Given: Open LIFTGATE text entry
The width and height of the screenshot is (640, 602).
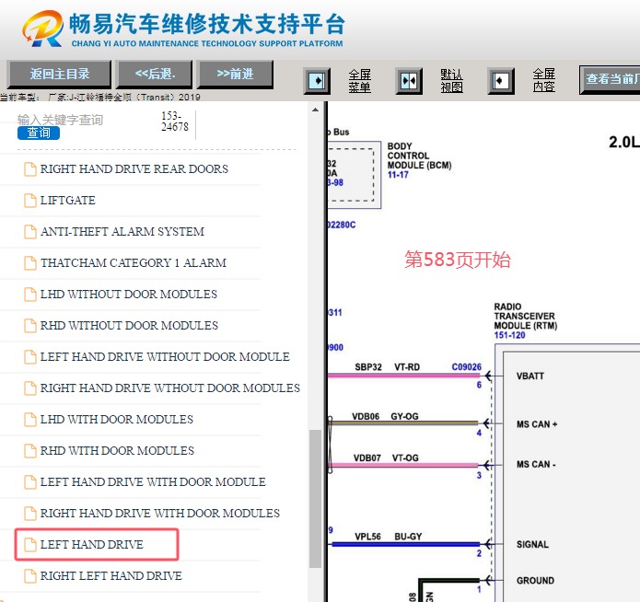Looking at the screenshot, I should tap(67, 201).
